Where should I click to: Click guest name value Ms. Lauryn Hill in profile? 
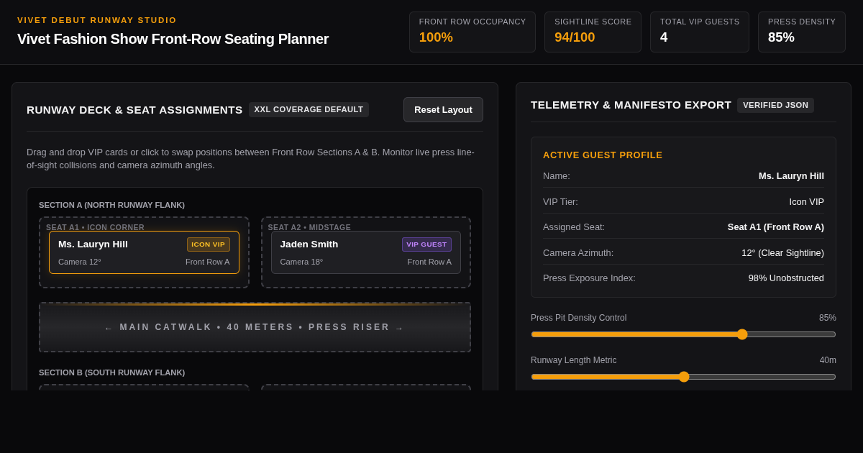click(x=791, y=175)
